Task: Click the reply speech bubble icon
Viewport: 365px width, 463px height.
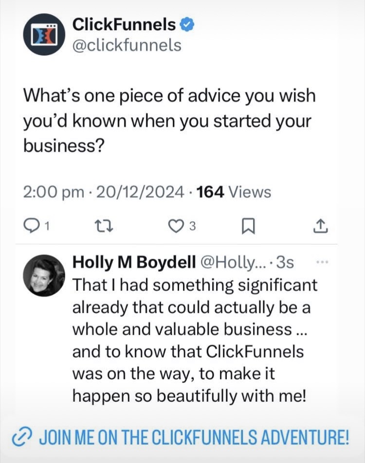Action: (x=31, y=225)
